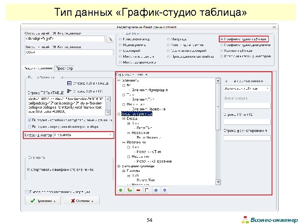
Task: Select «Источник.Тип» tree row
Action: (149, 152)
